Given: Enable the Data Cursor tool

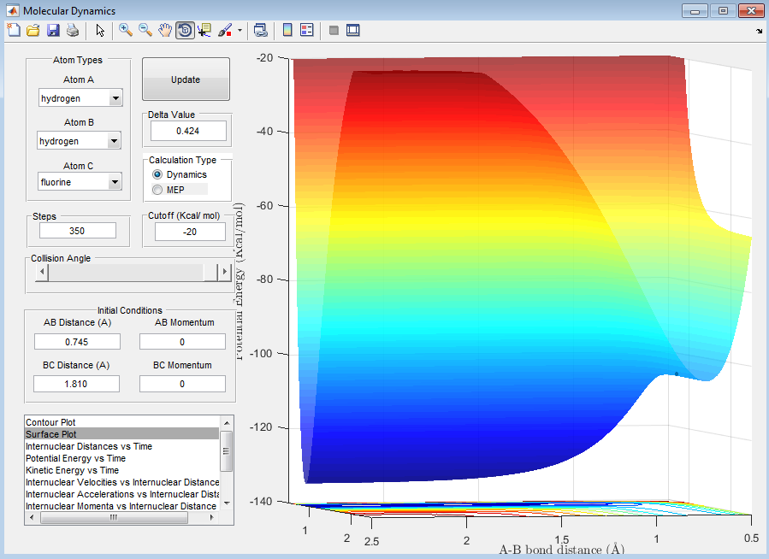Looking at the screenshot, I should 204,31.
